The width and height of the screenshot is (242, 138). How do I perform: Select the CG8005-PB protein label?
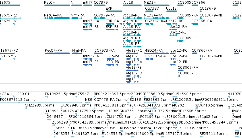point(188,73)
